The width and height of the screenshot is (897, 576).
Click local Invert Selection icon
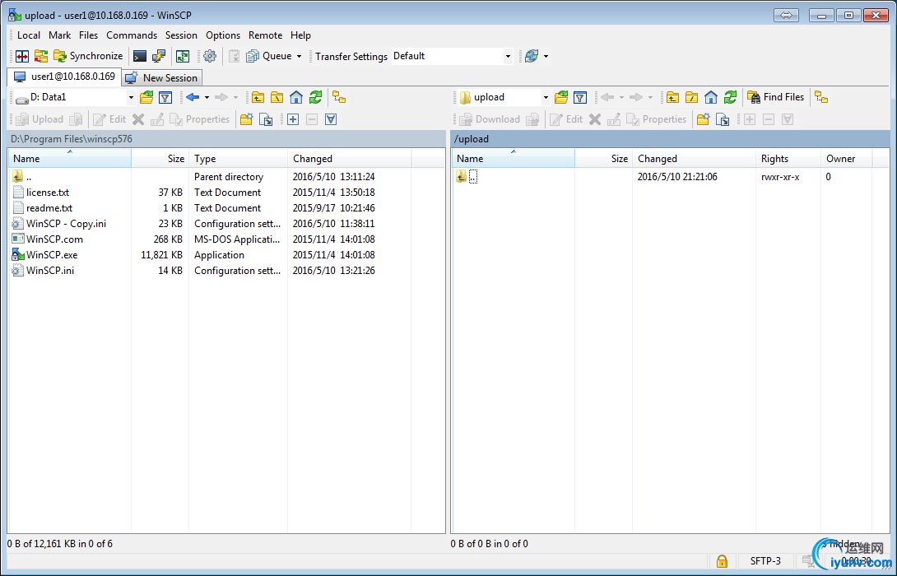pos(331,119)
